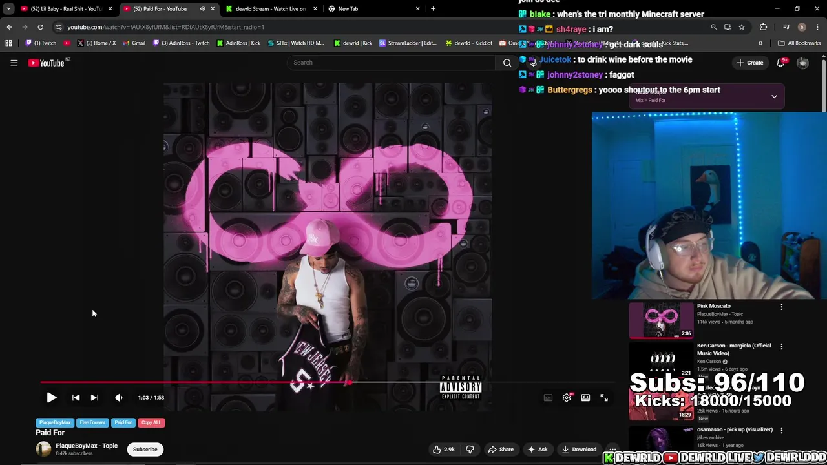Click the PlaqueBoyMax channel avatar
Screen dimensions: 827x465
43,449
